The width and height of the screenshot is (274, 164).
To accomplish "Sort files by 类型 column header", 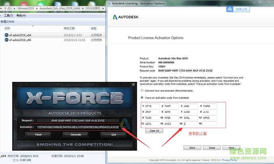I will [94, 28].
